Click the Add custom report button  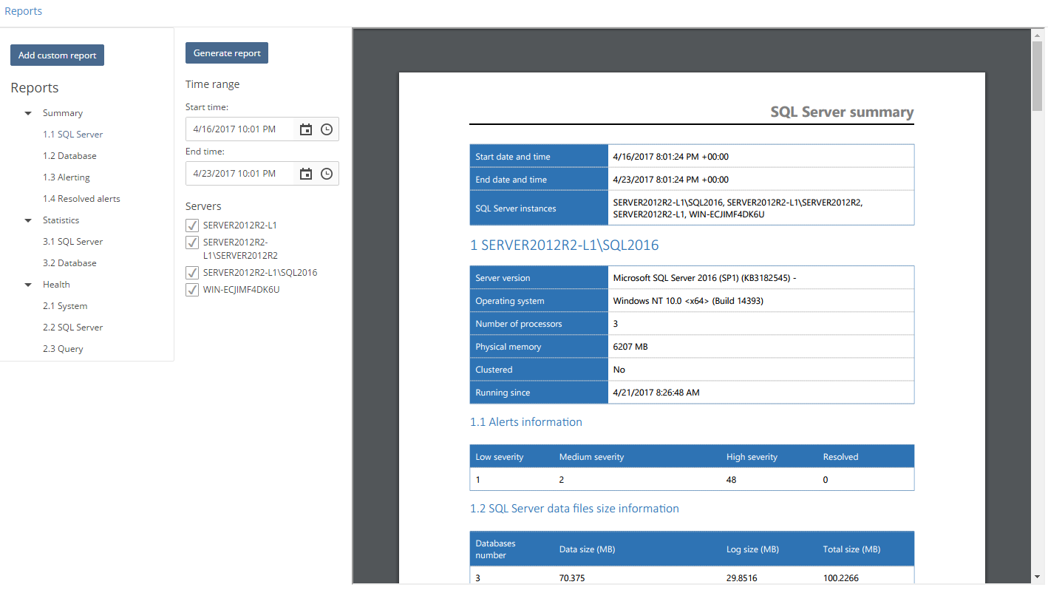pyautogui.click(x=57, y=55)
